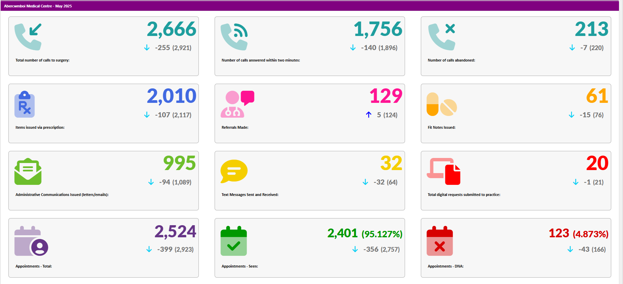Click the 'Appointments - DNA:' label

(445, 266)
